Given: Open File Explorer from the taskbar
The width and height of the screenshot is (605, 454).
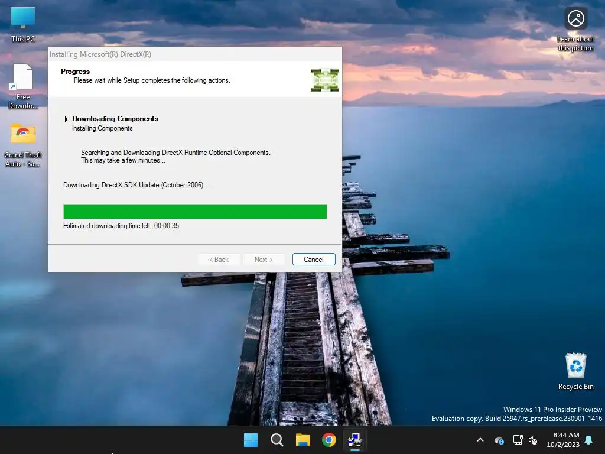Looking at the screenshot, I should pyautogui.click(x=303, y=440).
